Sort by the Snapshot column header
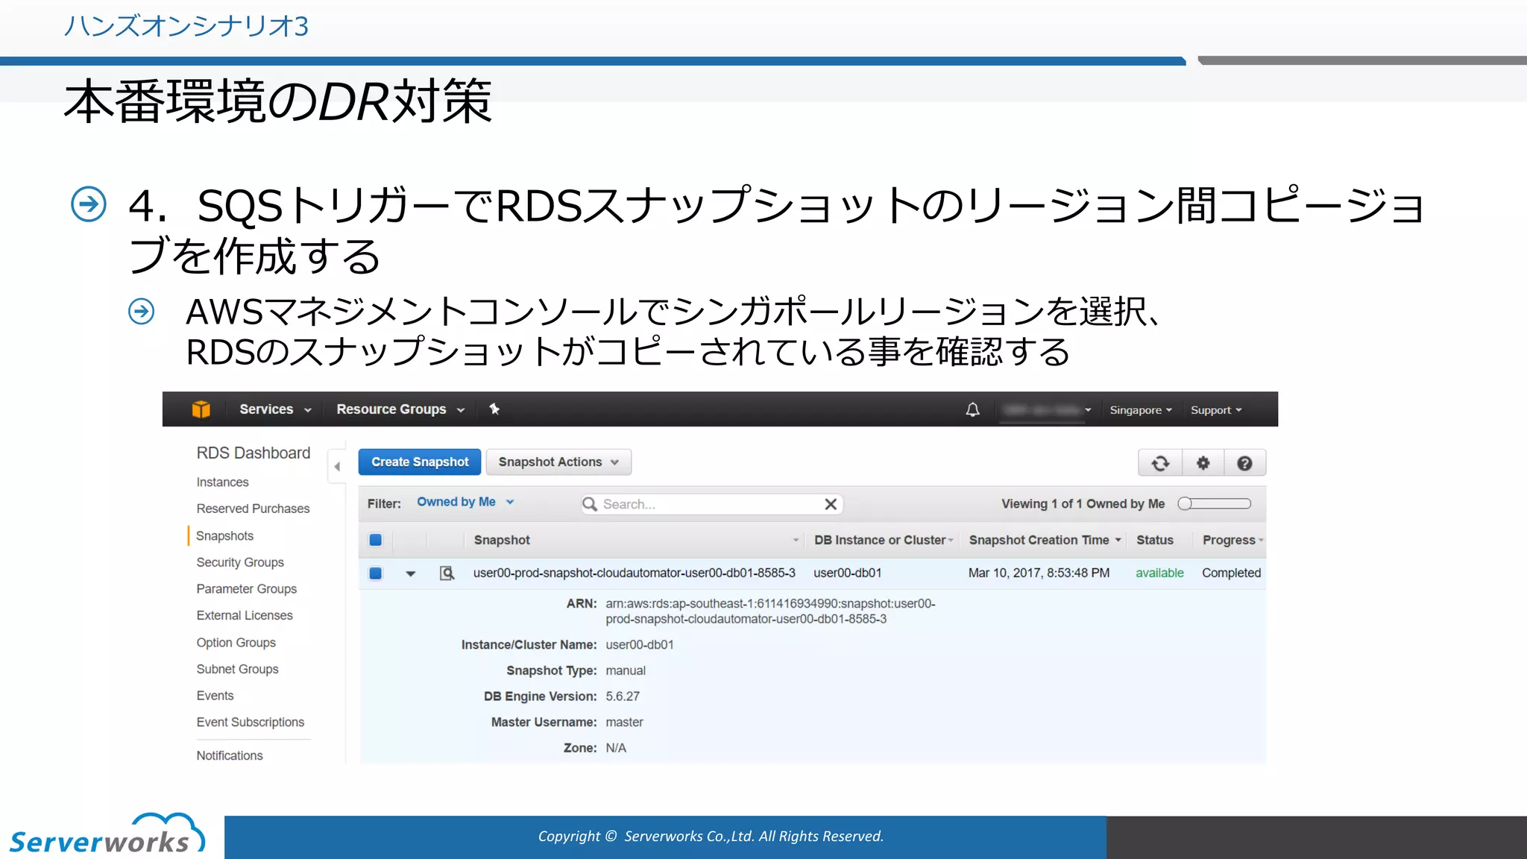 click(x=502, y=540)
